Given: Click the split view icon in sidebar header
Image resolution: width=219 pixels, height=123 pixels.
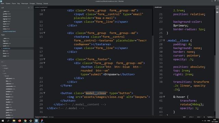Looking at the screenshot, I should [32, 8].
